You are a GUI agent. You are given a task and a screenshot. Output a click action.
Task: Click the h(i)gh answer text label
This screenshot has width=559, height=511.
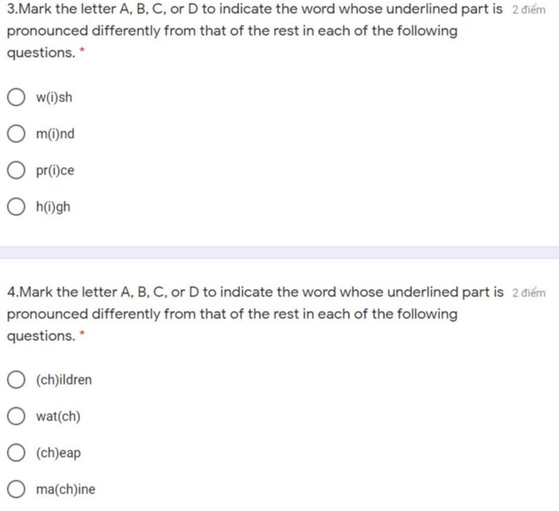[x=53, y=207]
